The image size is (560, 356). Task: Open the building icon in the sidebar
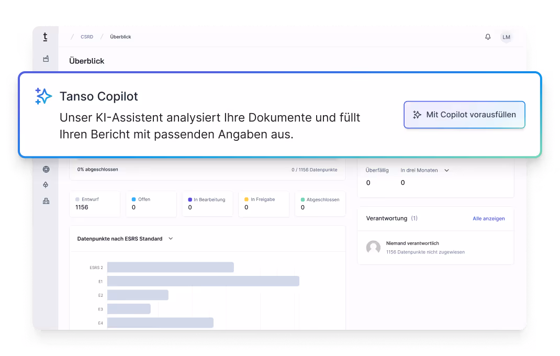(46, 201)
